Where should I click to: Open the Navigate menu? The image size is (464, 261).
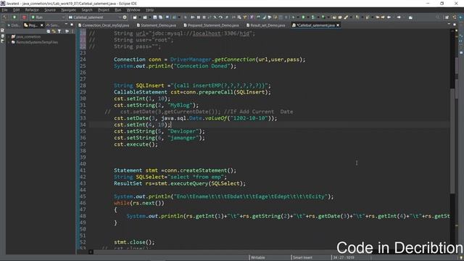(x=69, y=9)
